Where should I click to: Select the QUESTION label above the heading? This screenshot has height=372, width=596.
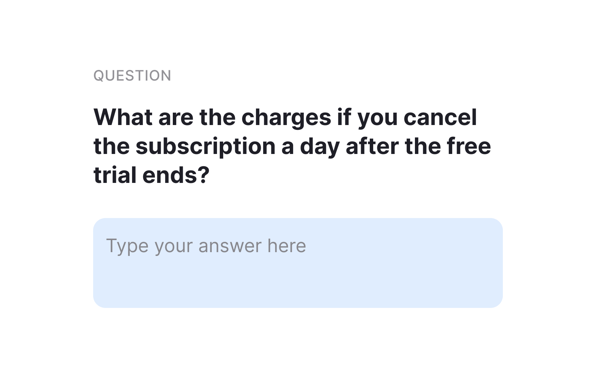tap(132, 76)
